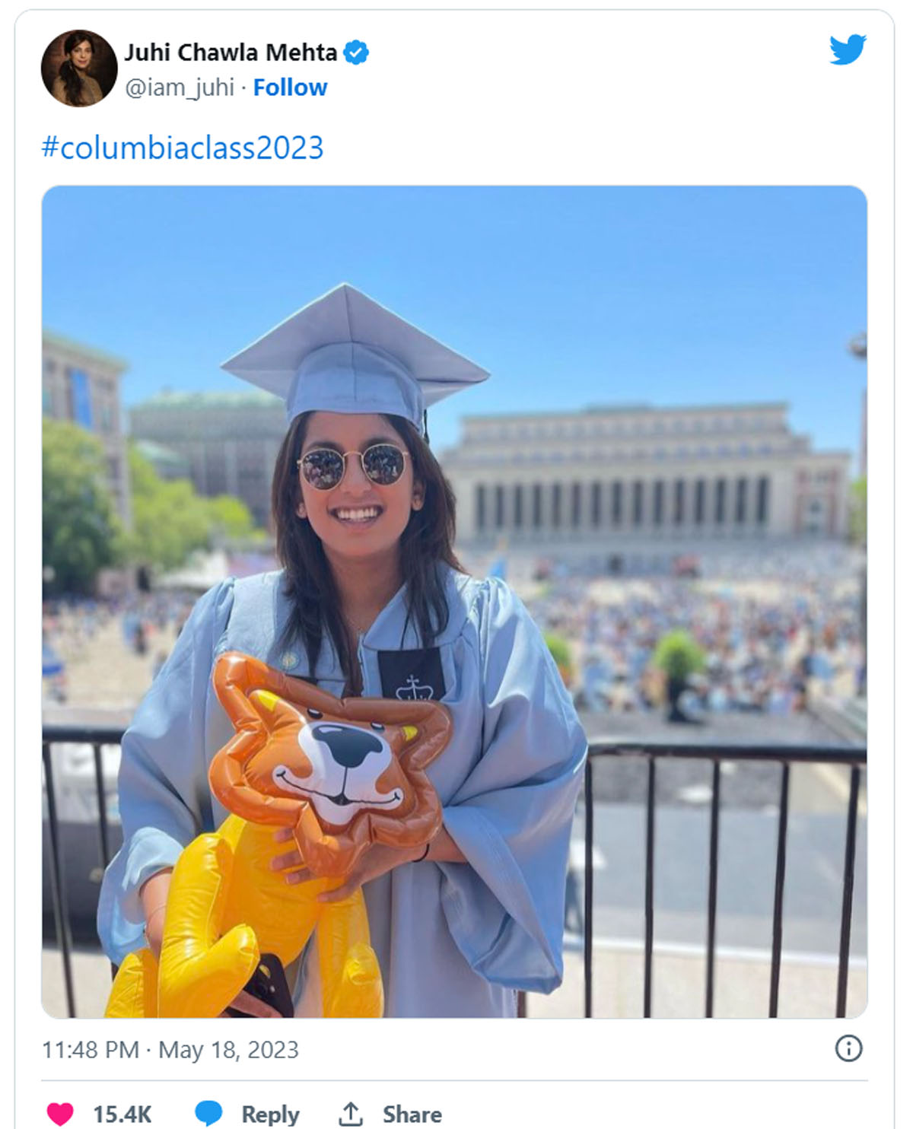Screen dimensions: 913x1129
Task: Click the blue reply speech bubble icon
Action: [208, 1114]
